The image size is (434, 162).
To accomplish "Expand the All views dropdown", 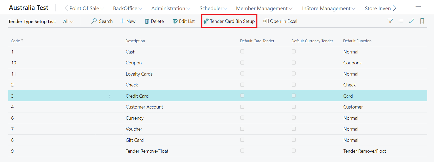I will [x=68, y=22].
